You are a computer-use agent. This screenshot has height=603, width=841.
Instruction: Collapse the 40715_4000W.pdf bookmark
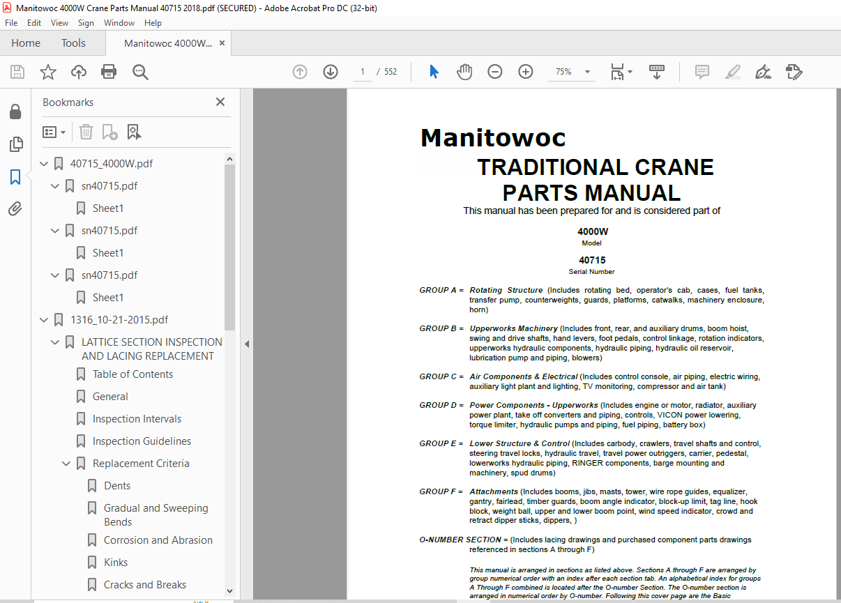click(x=45, y=164)
